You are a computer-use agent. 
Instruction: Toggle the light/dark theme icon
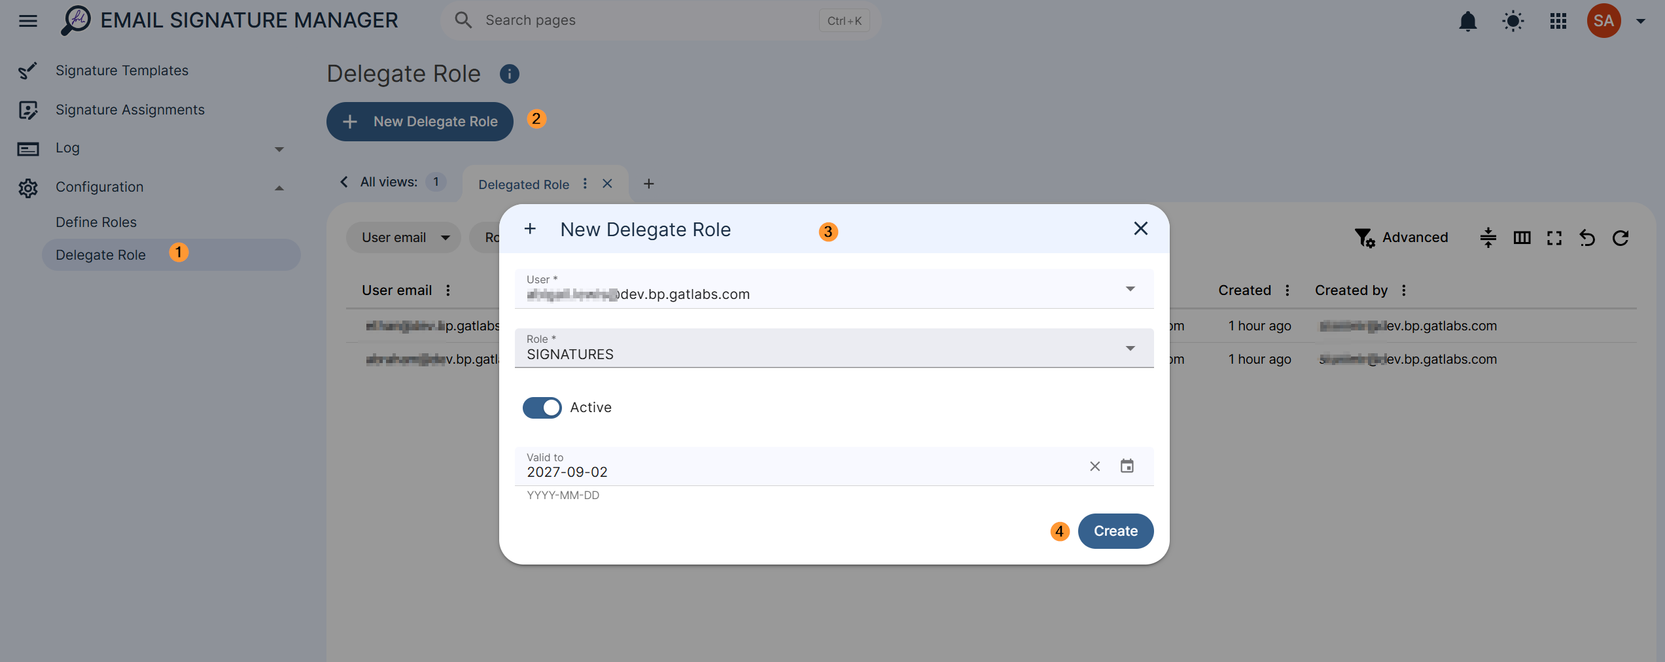1513,21
